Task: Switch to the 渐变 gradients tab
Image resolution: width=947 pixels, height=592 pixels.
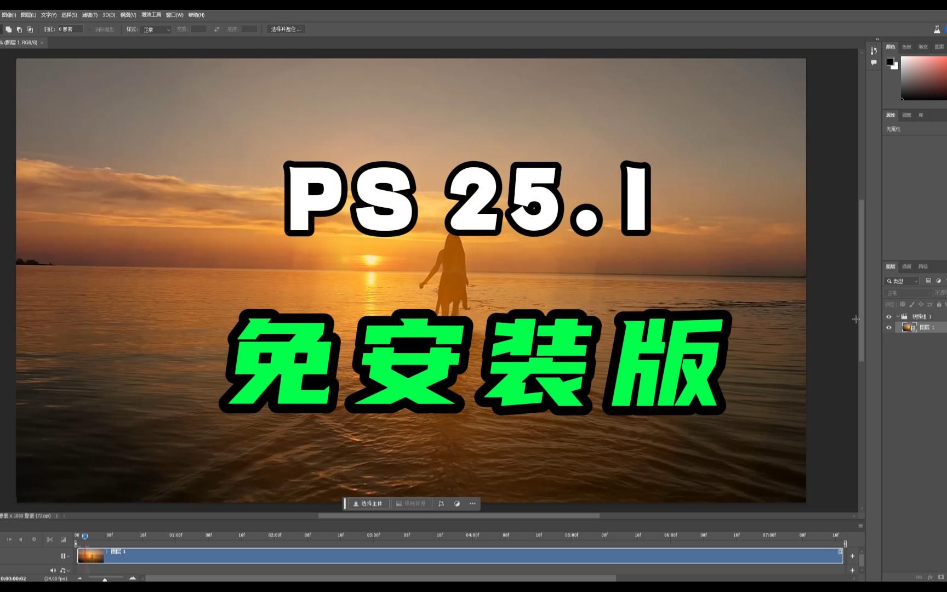Action: (x=923, y=47)
